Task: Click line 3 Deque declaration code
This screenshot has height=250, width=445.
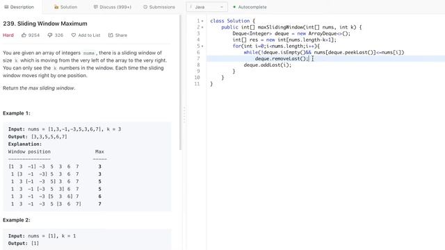Action: pos(291,33)
